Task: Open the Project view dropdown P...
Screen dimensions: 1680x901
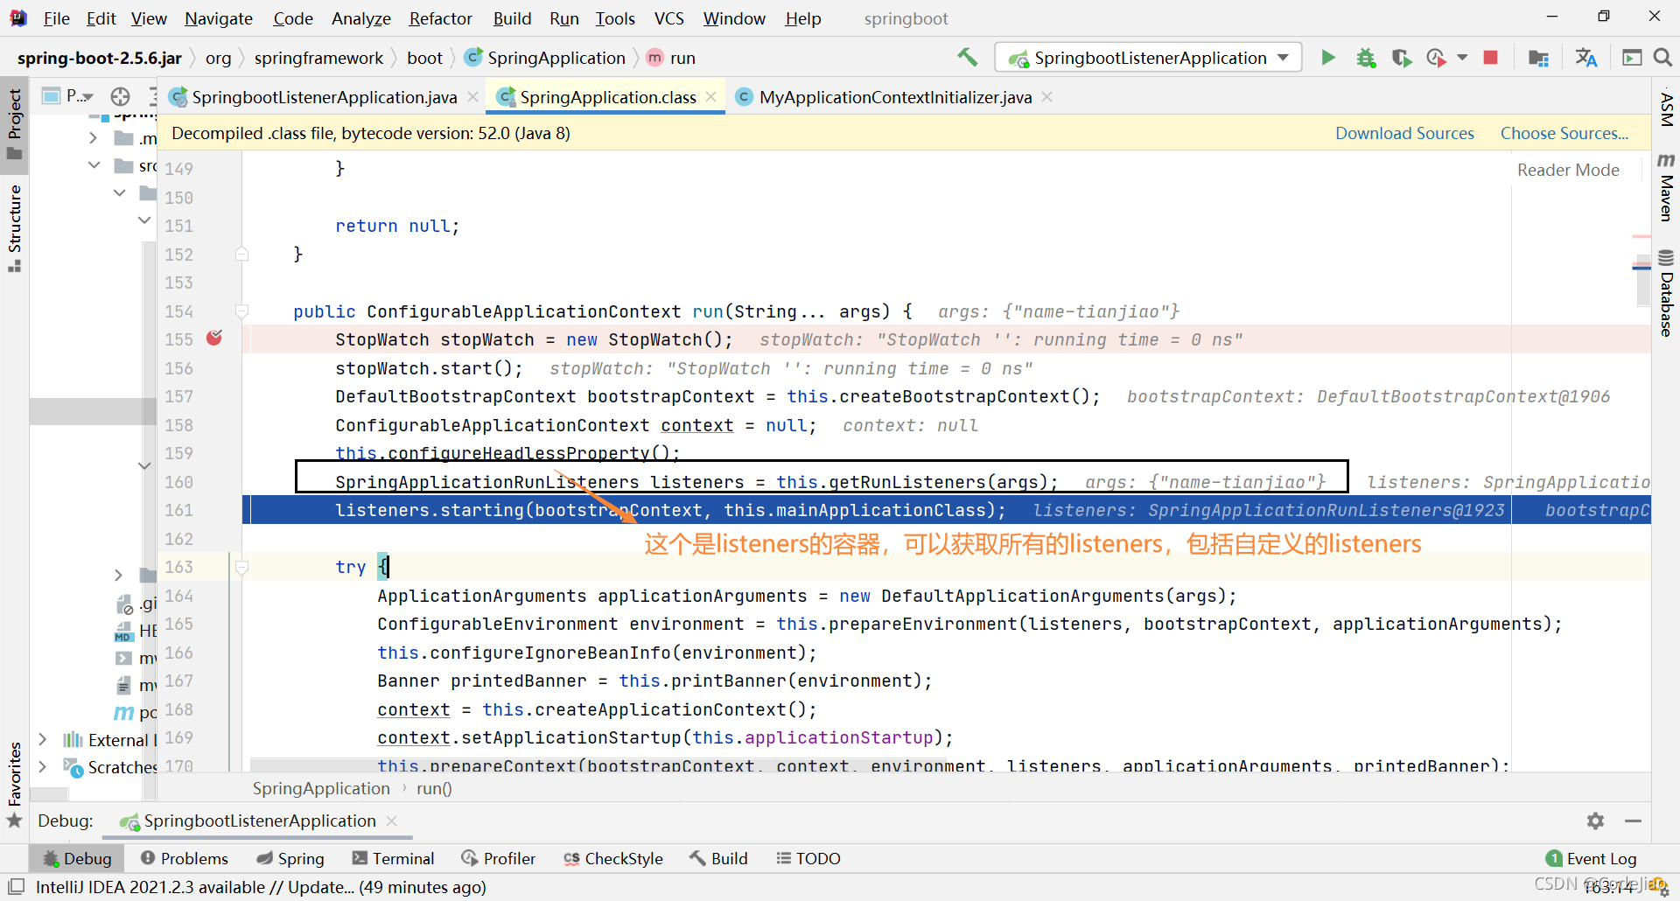Action: 68,96
